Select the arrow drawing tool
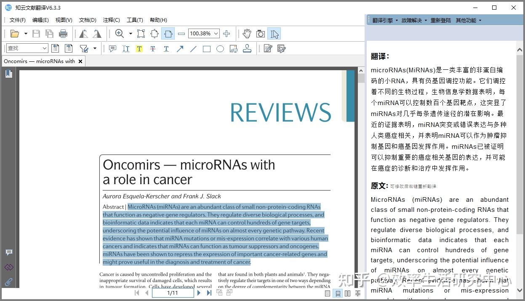Image resolution: width=525 pixels, height=301 pixels. (x=180, y=49)
